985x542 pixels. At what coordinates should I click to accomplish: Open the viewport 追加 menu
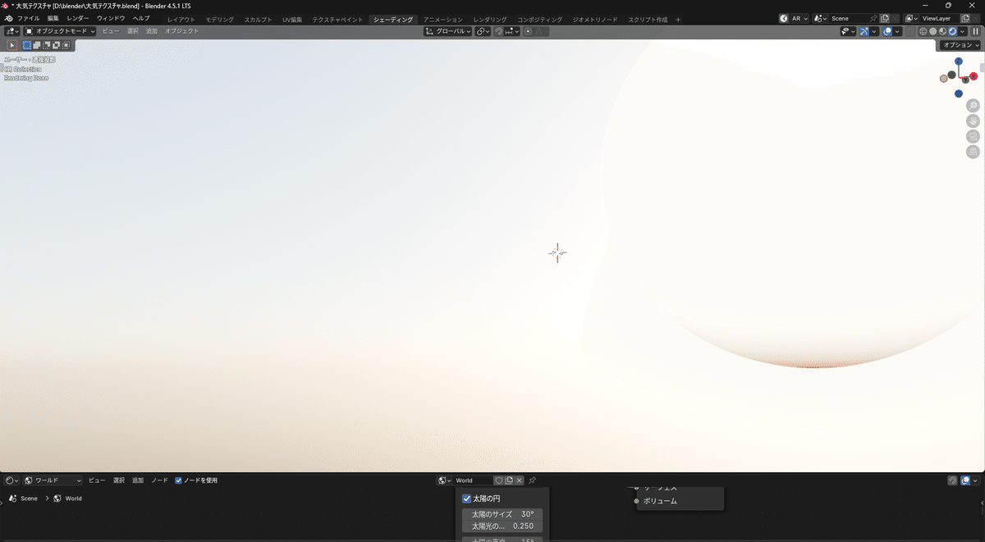[x=152, y=31]
